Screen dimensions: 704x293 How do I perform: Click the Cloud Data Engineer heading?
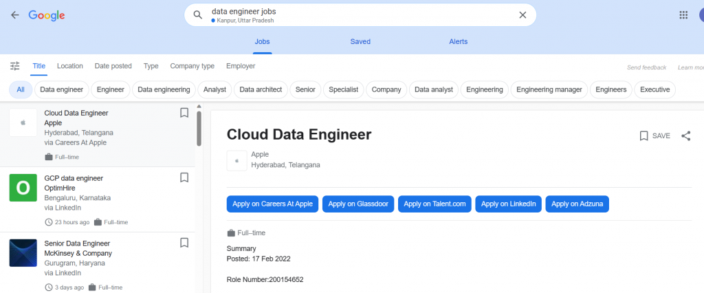point(299,134)
